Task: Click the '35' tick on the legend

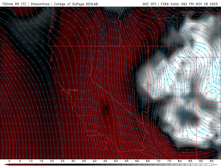Action: click(84, 161)
